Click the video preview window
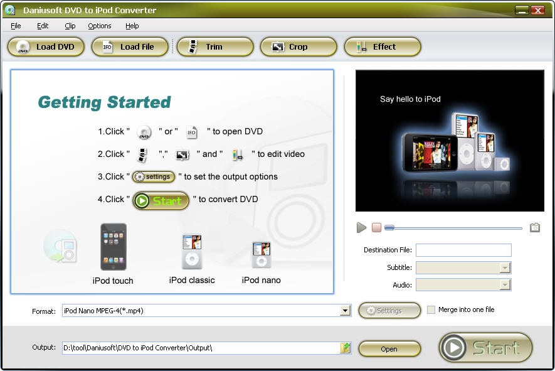The width and height of the screenshot is (555, 371). [450, 141]
